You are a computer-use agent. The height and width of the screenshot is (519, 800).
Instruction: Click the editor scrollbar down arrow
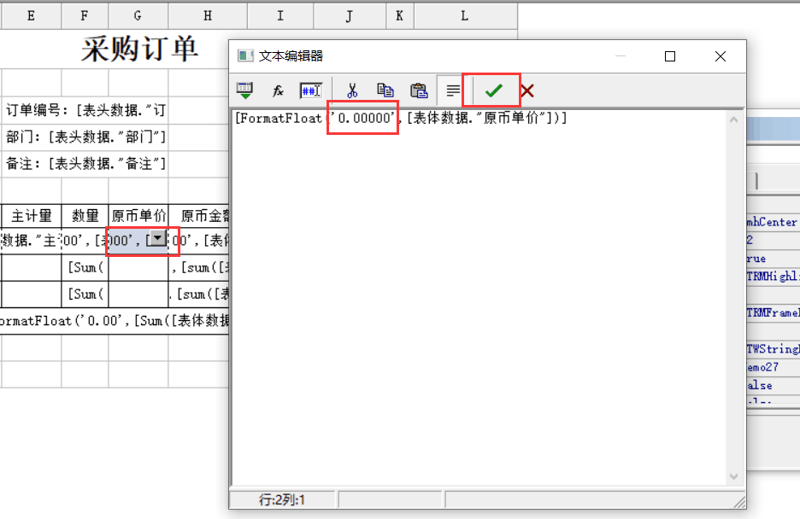point(733,476)
